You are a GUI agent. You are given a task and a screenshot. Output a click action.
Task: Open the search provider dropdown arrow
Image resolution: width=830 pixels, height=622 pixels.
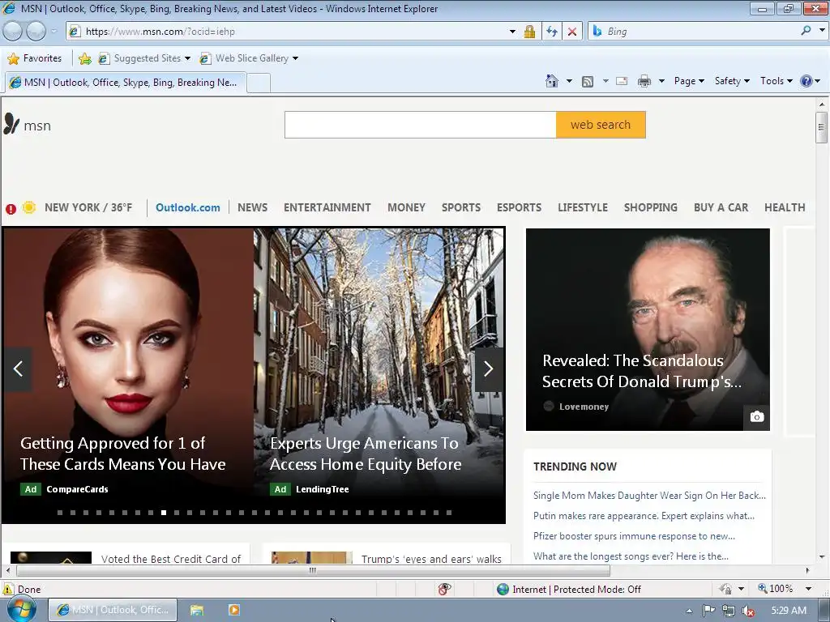pyautogui.click(x=822, y=31)
